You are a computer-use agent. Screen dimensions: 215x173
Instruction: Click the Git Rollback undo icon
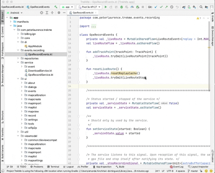pyautogui.click(x=177, y=7)
